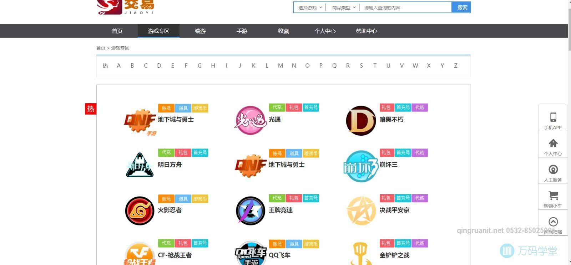Click the 王牌竞速 game logo
Image resolution: width=571 pixels, height=265 pixels.
point(251,211)
